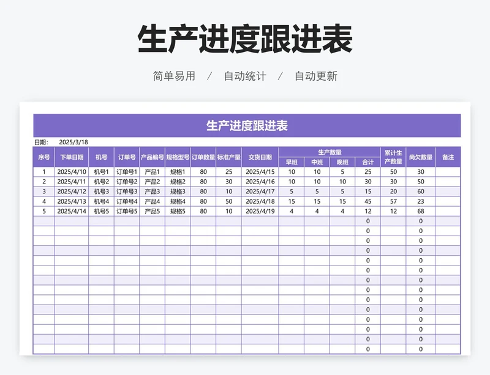Click cumulative production value 57
Screen dimensions: 490x375
click(393, 201)
